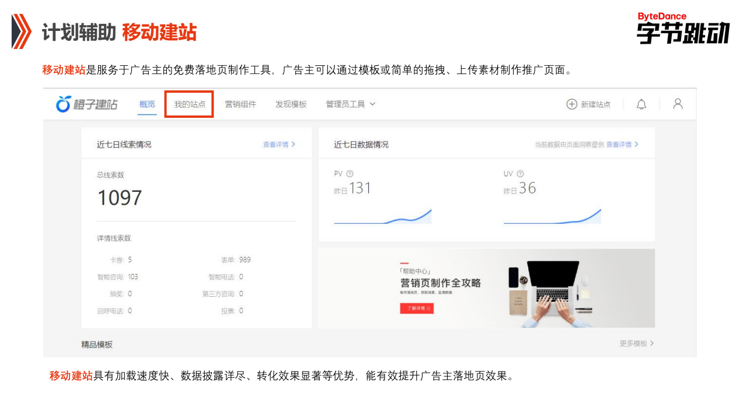
Task: Click 了解详情 in the promotional banner
Action: click(417, 308)
